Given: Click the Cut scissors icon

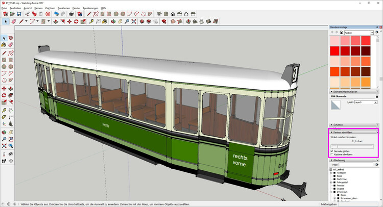Looking at the screenshot, I should [27, 14].
